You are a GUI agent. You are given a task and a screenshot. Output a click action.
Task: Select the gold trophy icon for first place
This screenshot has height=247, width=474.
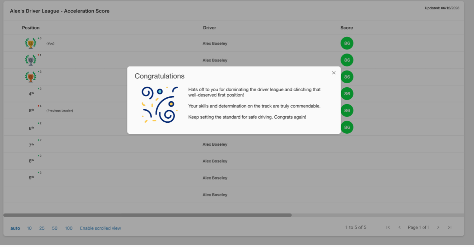point(31,43)
